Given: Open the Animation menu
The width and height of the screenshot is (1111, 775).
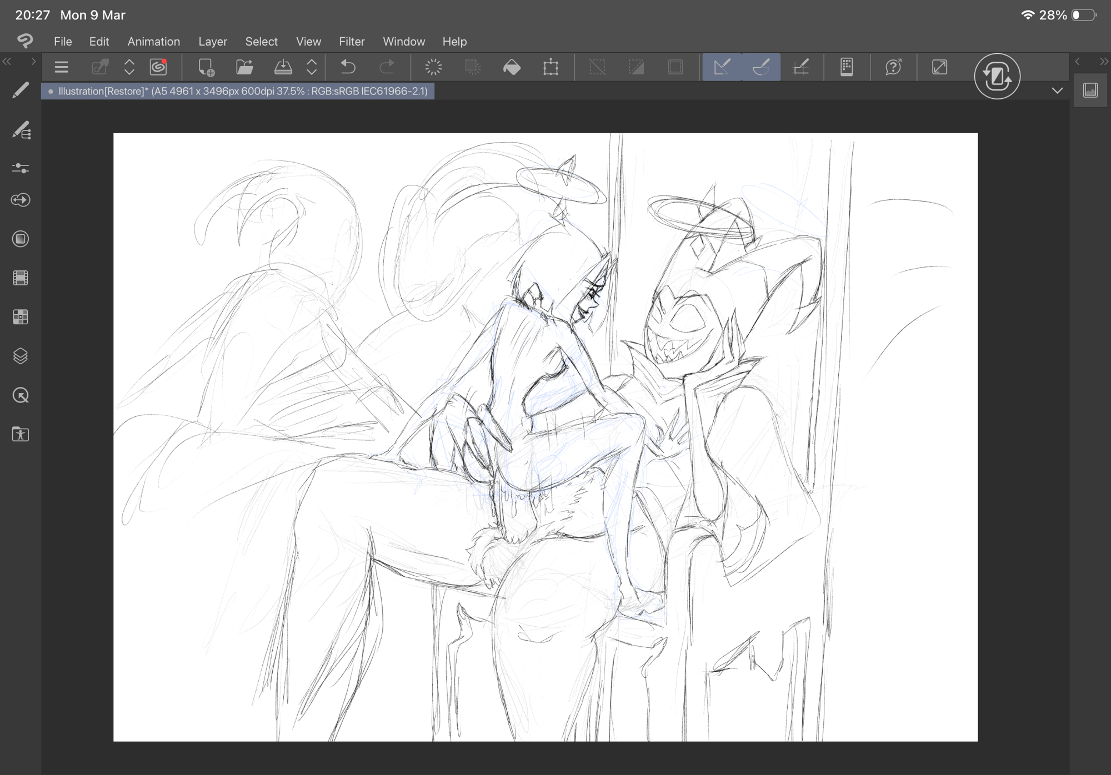Looking at the screenshot, I should pyautogui.click(x=153, y=42).
